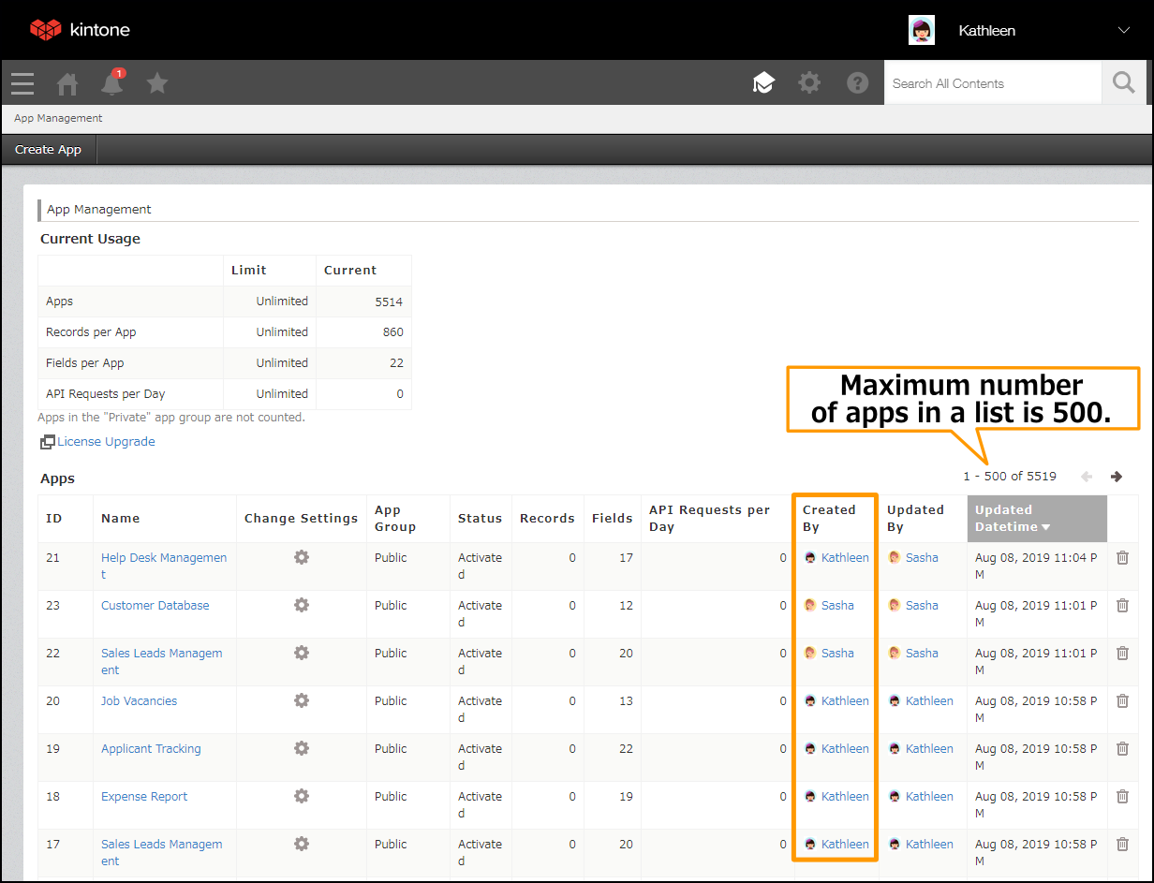Open the hamburger navigation menu
Image resolution: width=1154 pixels, height=883 pixels.
[x=22, y=83]
